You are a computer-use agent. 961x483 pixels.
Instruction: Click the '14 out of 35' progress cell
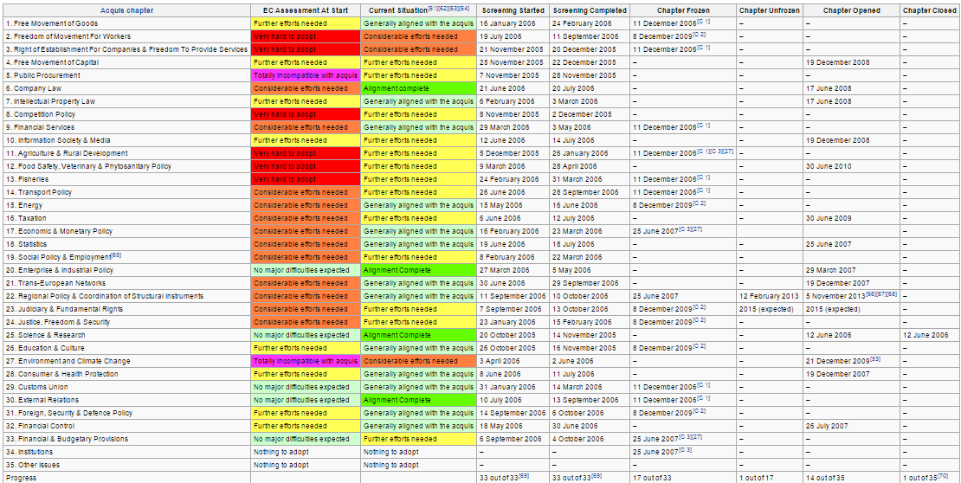pos(851,477)
